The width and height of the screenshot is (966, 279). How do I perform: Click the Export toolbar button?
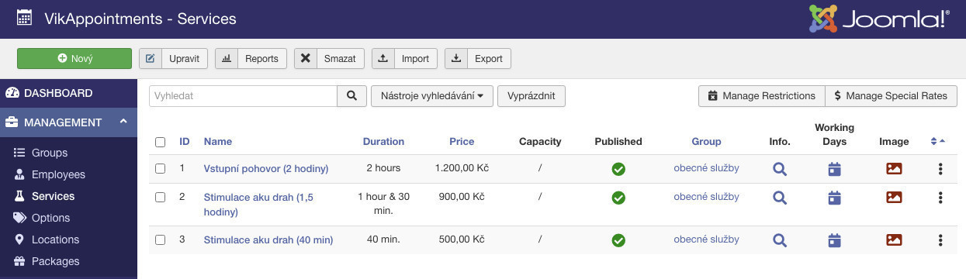(x=477, y=58)
